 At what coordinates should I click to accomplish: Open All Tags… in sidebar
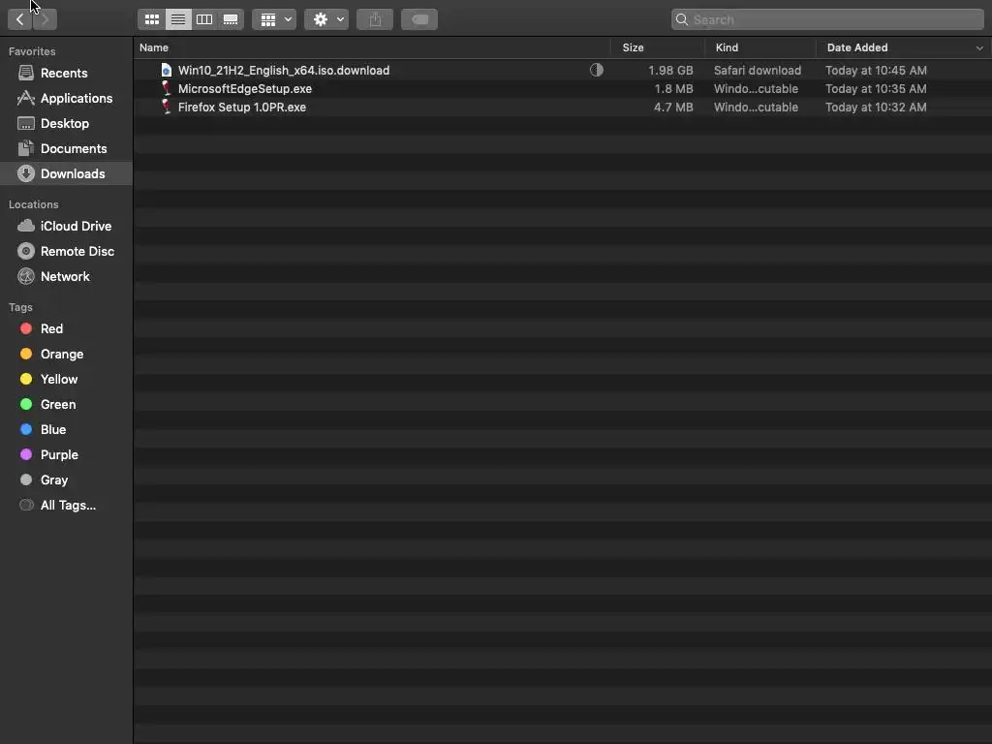[67, 505]
